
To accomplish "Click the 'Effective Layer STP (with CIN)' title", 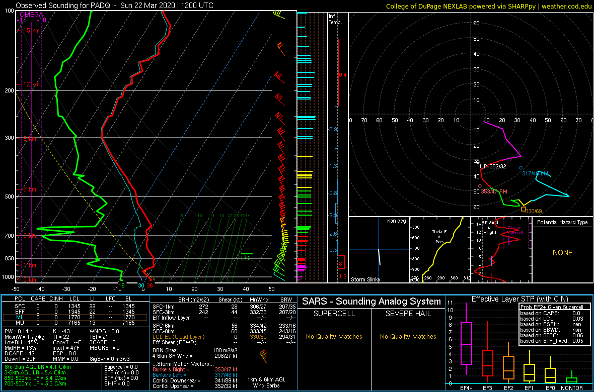I will tap(518, 300).
